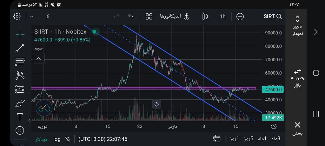The width and height of the screenshot is (325, 146).
Task: Open the candlestick chart style picker
Action: pos(205,17)
